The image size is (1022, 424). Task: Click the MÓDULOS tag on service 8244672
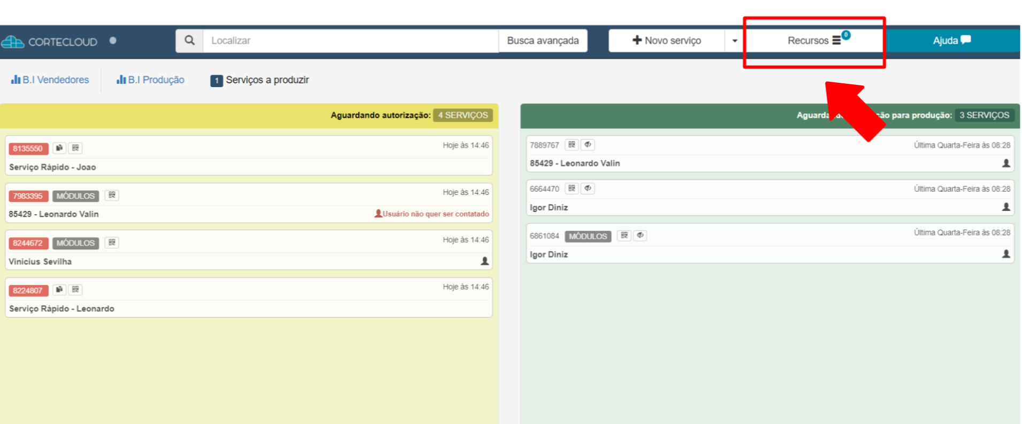[x=75, y=243]
